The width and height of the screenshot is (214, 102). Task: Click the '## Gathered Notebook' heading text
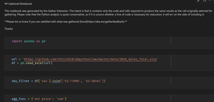click(x=18, y=4)
